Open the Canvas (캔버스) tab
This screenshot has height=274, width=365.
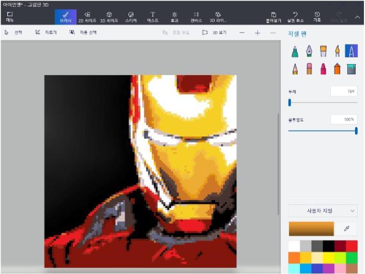pos(196,17)
